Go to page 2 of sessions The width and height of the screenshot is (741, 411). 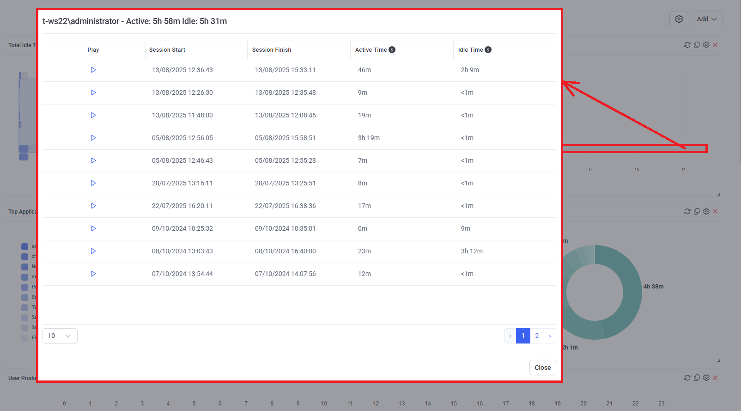point(537,336)
